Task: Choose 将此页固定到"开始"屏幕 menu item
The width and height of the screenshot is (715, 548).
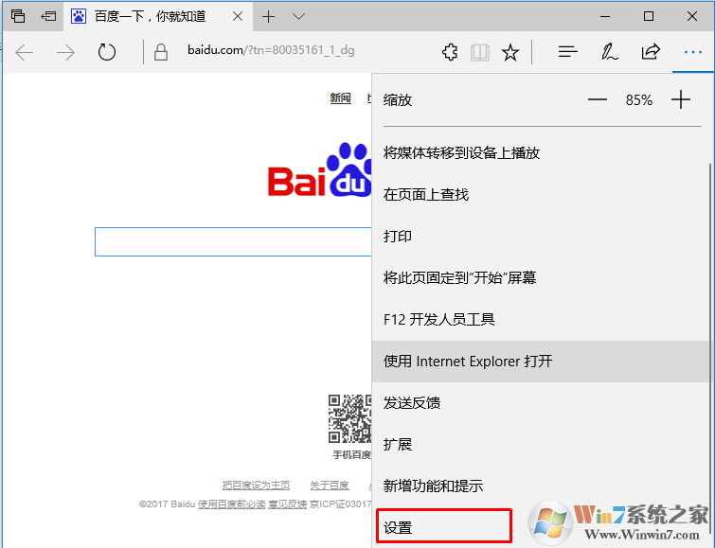Action: [x=541, y=277]
